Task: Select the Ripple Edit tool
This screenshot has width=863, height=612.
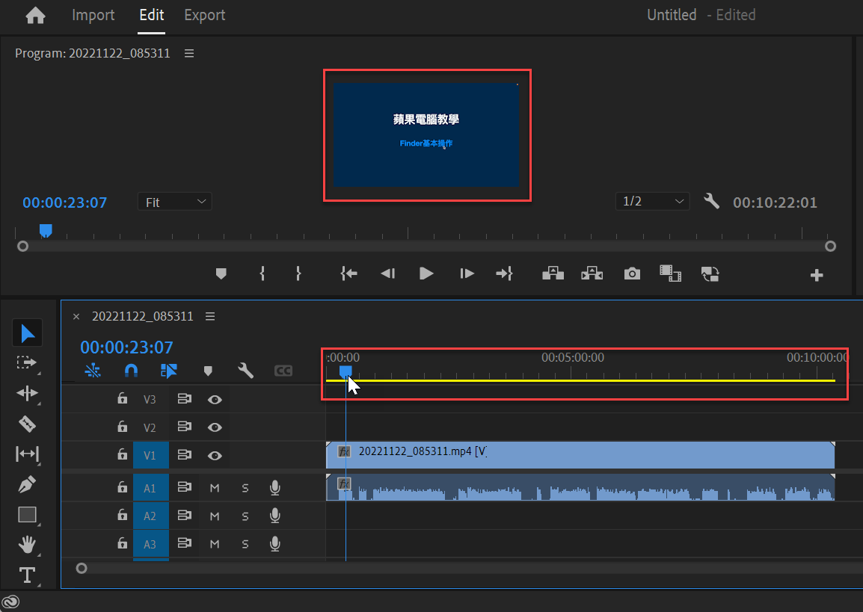Action: tap(27, 393)
